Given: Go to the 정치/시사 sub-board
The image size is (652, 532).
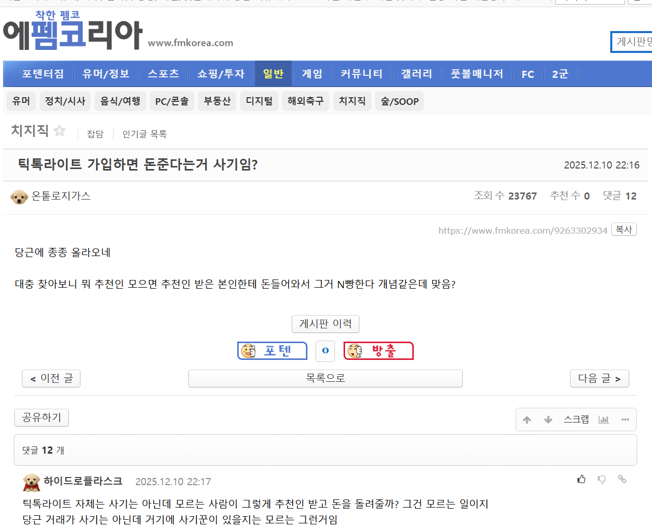Looking at the screenshot, I should pos(65,101).
